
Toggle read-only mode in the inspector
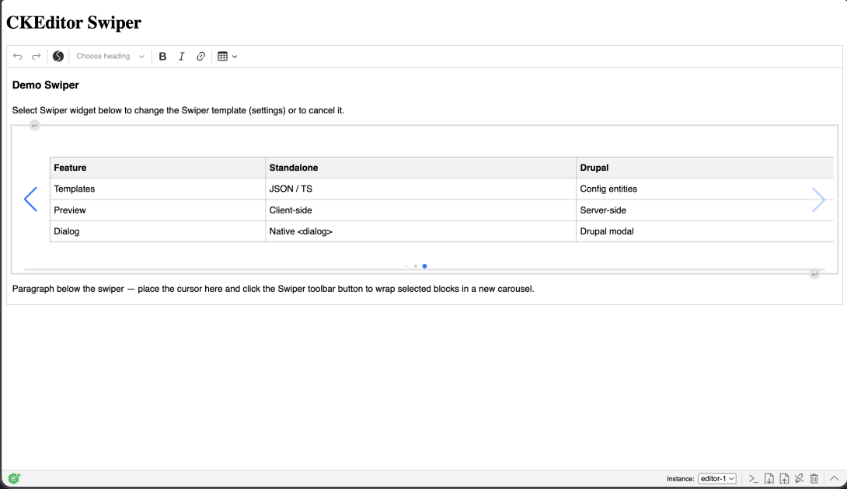click(x=799, y=479)
